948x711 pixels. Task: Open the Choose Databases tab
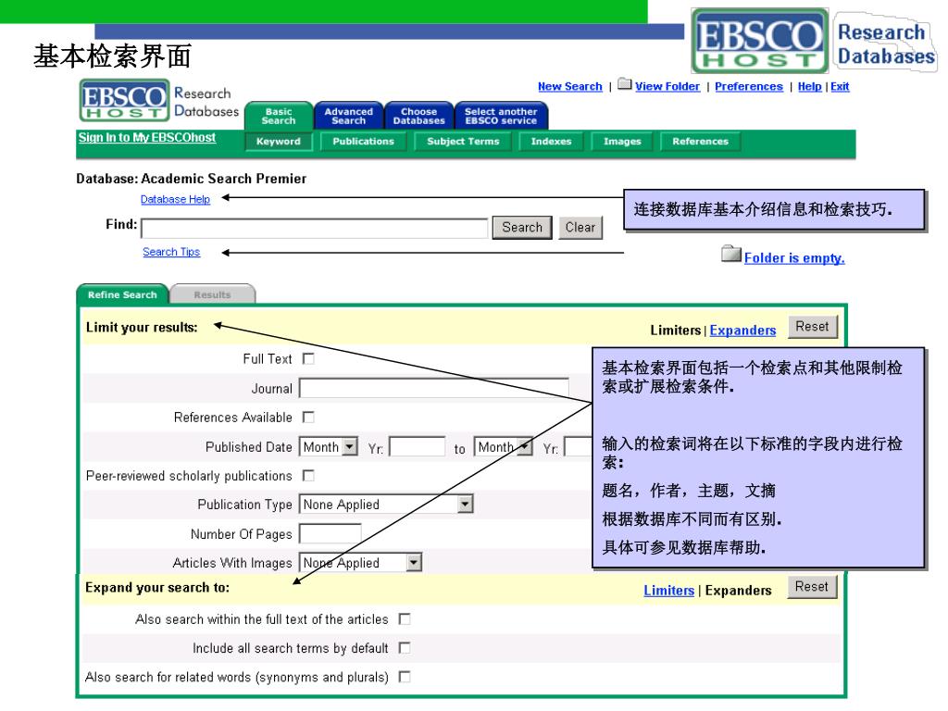coord(419,116)
